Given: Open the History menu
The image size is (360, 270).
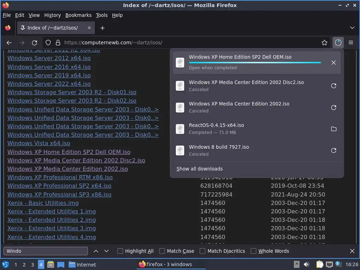Looking at the screenshot, I should [x=52, y=15].
